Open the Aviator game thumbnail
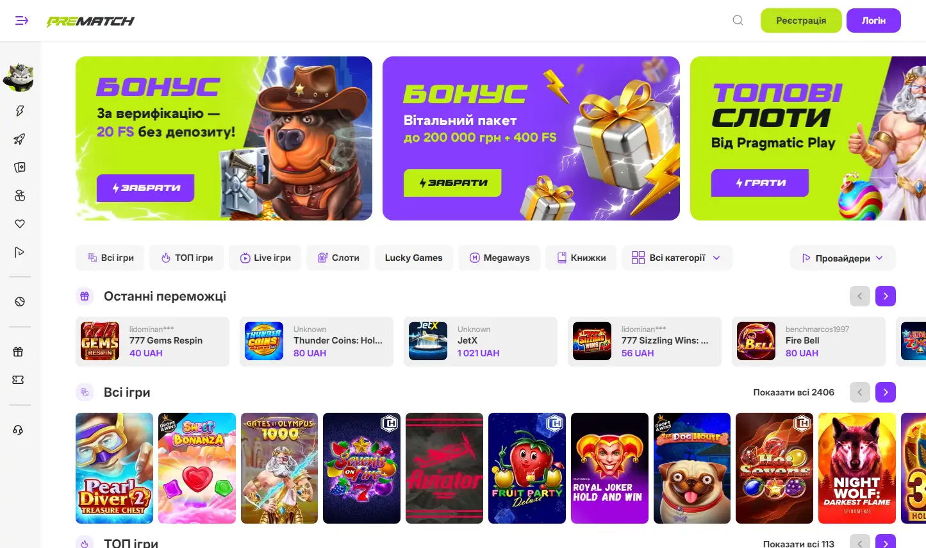Image resolution: width=926 pixels, height=548 pixels. point(445,468)
